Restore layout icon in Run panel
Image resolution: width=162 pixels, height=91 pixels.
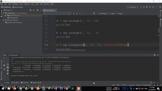pyautogui.click(x=4, y=65)
